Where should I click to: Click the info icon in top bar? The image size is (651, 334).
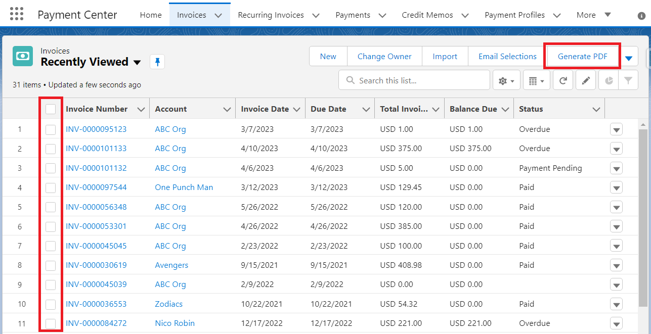[641, 16]
